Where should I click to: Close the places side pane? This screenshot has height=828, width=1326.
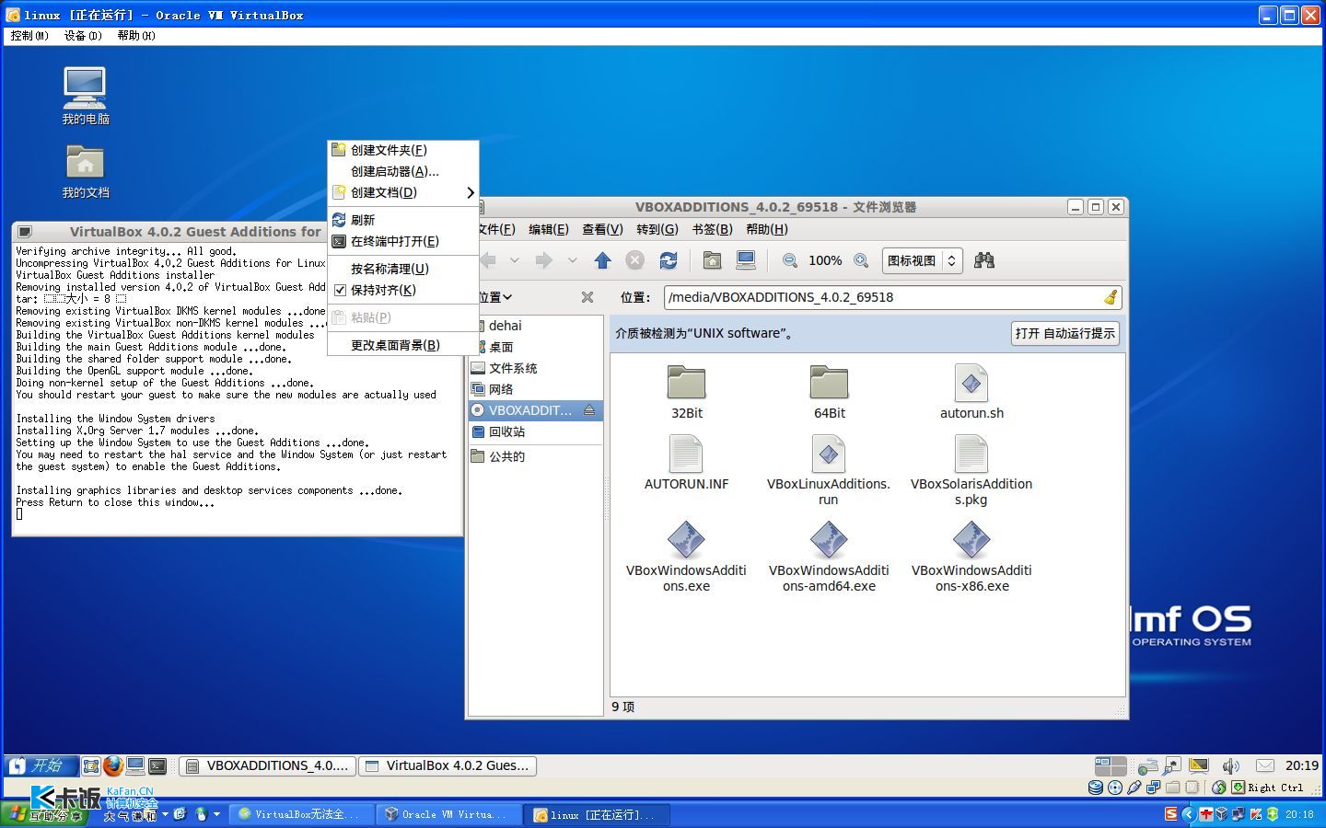587,297
